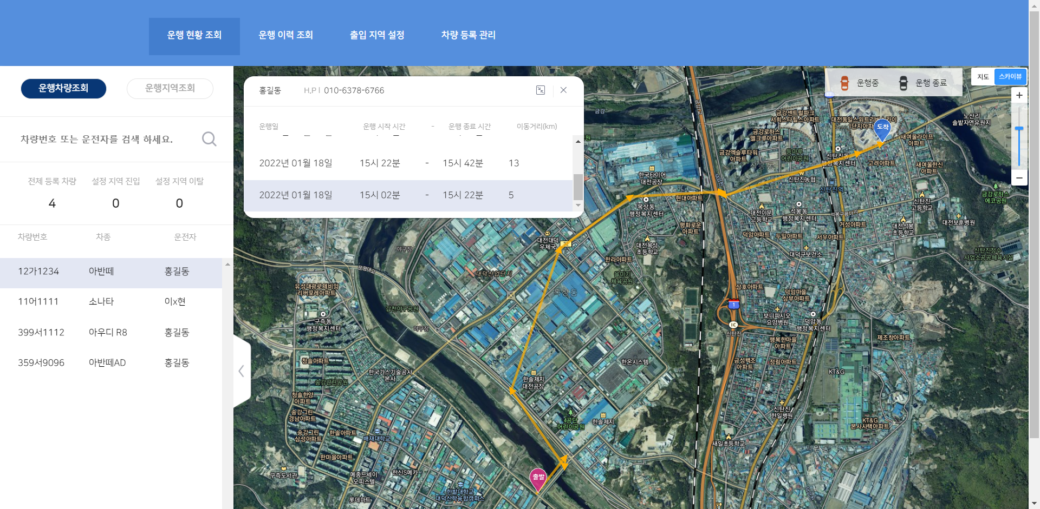Toggle to 운행지역조회 mode
1040x509 pixels.
(x=170, y=88)
